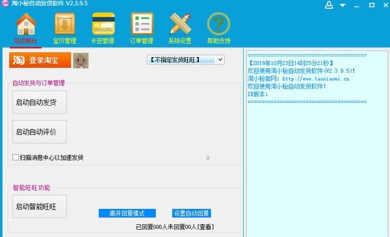The height and width of the screenshot is (237, 390).
Task: Click 启动智能旺旺 button
Action: coord(40,206)
